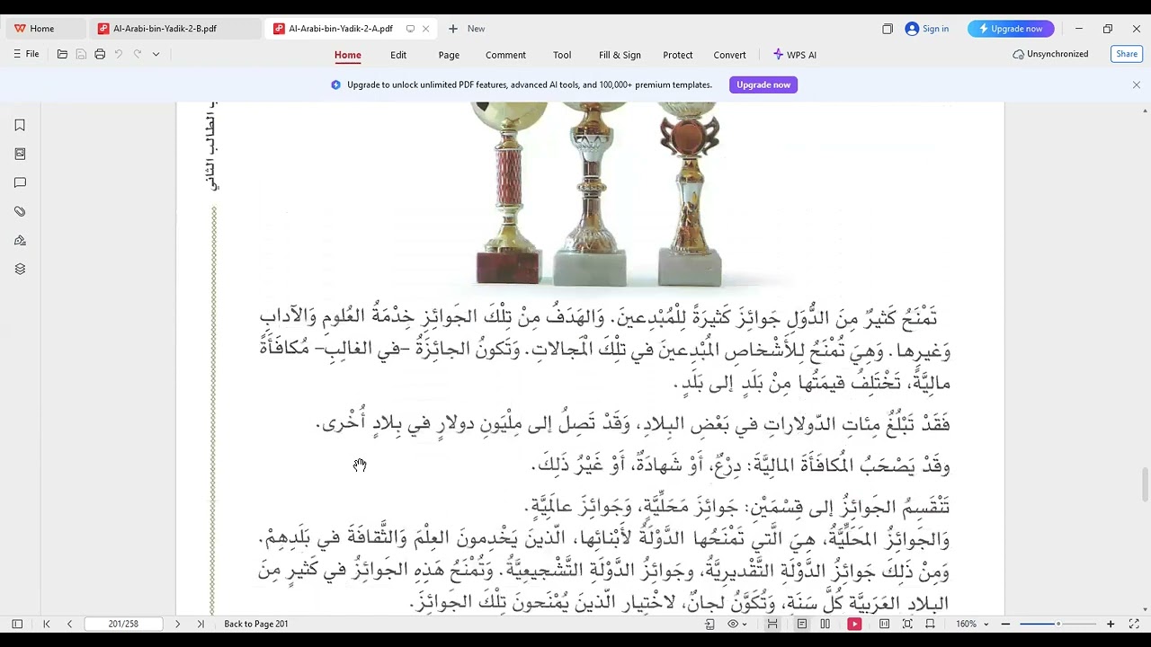Open the Page ribbon tab
Image resolution: width=1151 pixels, height=647 pixels.
[449, 55]
